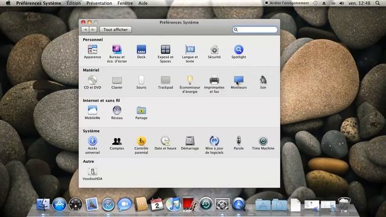Open System Preferences gear in the Dock
The height and width of the screenshot is (217, 386).
click(223, 204)
